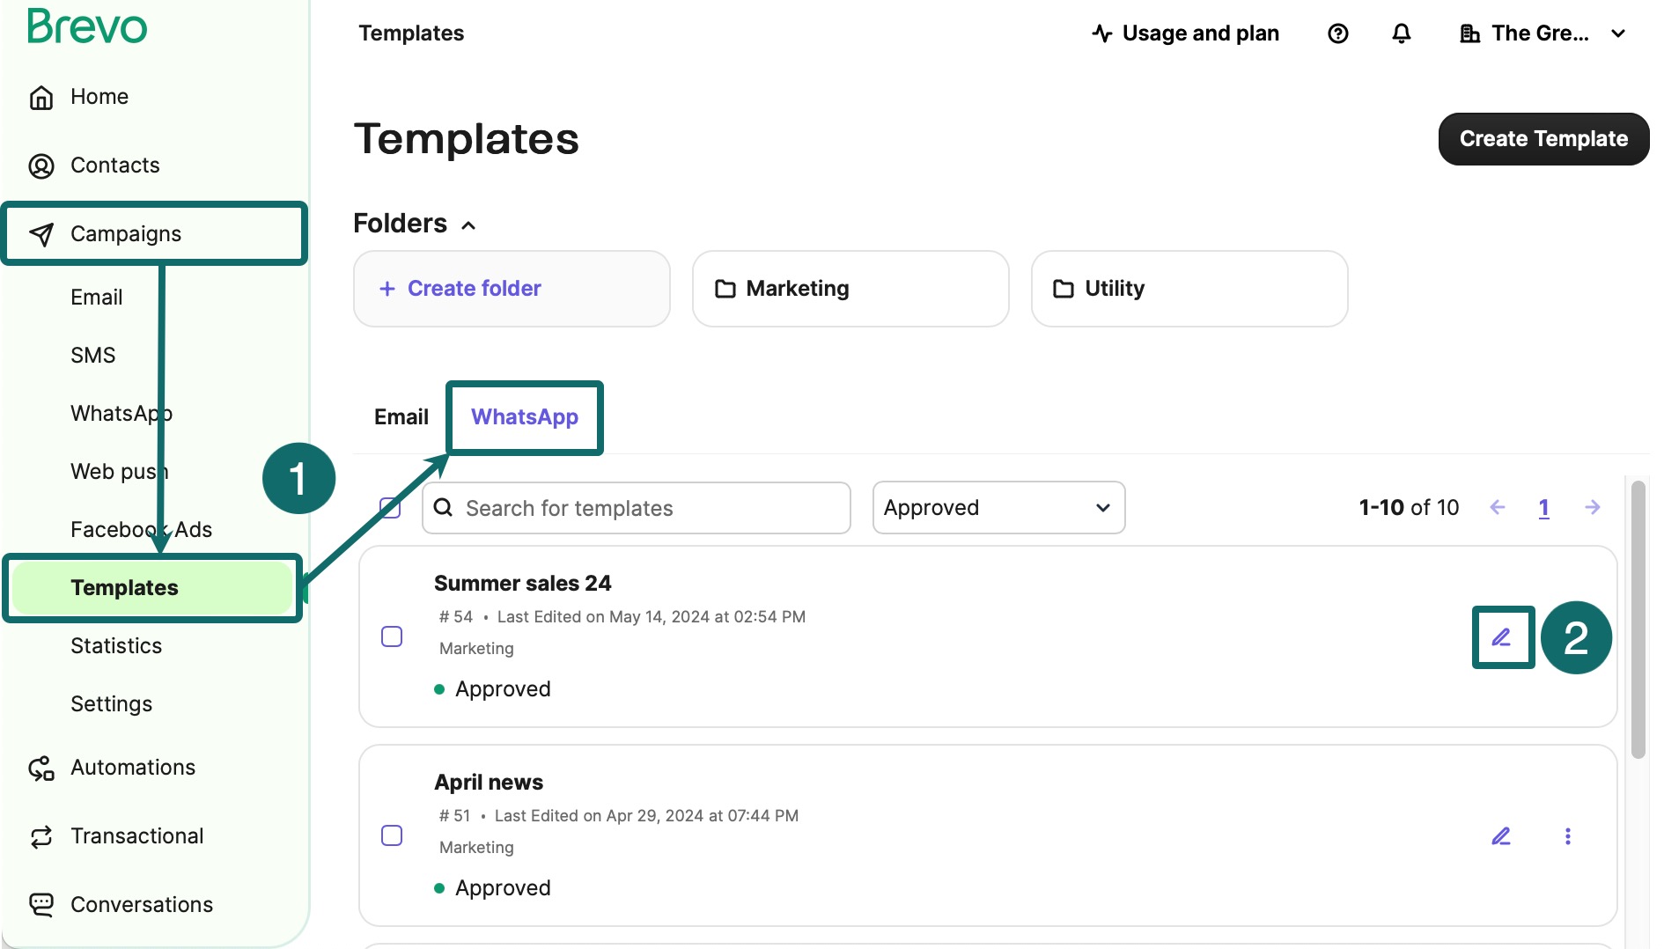Open the Approved status filter dropdown
The width and height of the screenshot is (1664, 949).
tap(998, 507)
